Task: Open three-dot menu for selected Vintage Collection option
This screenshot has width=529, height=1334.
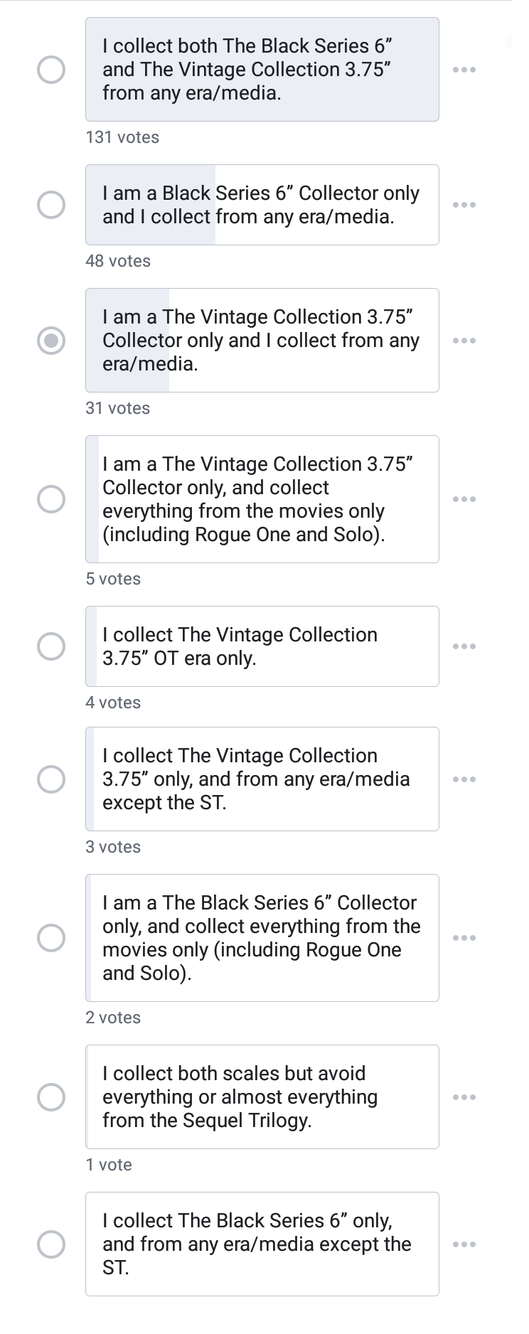Action: point(464,341)
